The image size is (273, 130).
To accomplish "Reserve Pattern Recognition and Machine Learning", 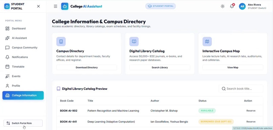I will [x=251, y=111].
